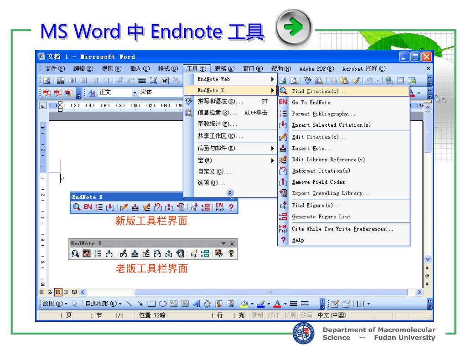Click the horizontal scrollbar thumb
Image resolution: width=467 pixels, height=350 pixels.
point(271,292)
